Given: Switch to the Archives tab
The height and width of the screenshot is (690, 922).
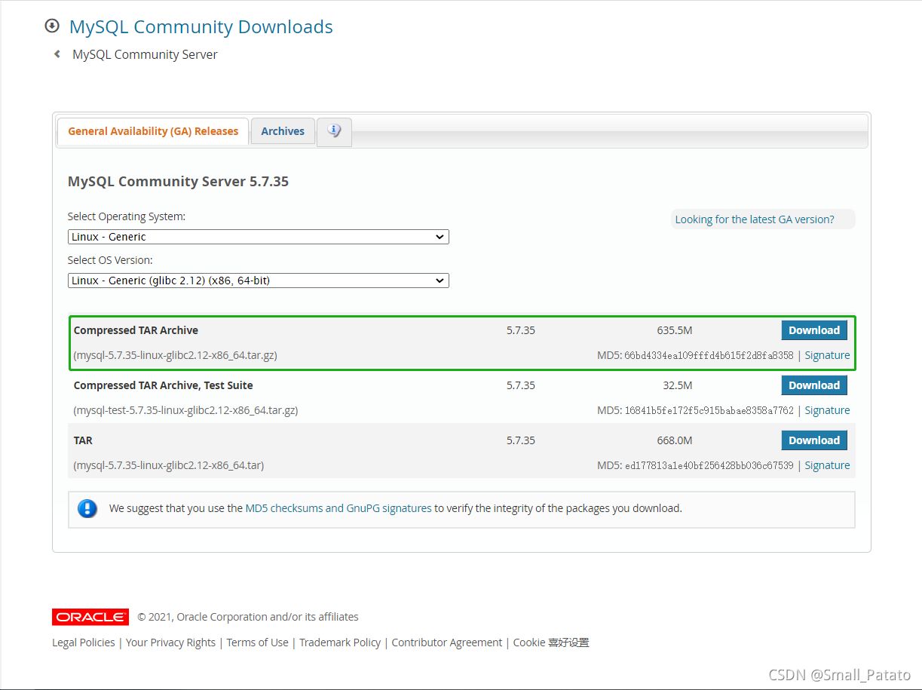Looking at the screenshot, I should pos(283,131).
